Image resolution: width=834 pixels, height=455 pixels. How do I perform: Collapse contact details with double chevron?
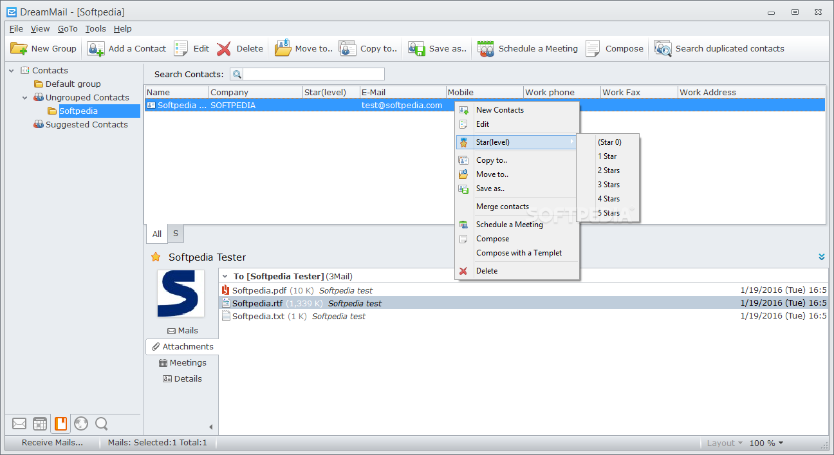pyautogui.click(x=822, y=257)
